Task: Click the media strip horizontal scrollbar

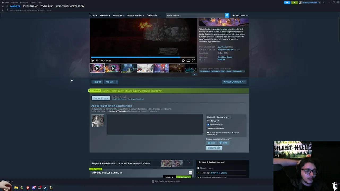Action: click(143, 75)
